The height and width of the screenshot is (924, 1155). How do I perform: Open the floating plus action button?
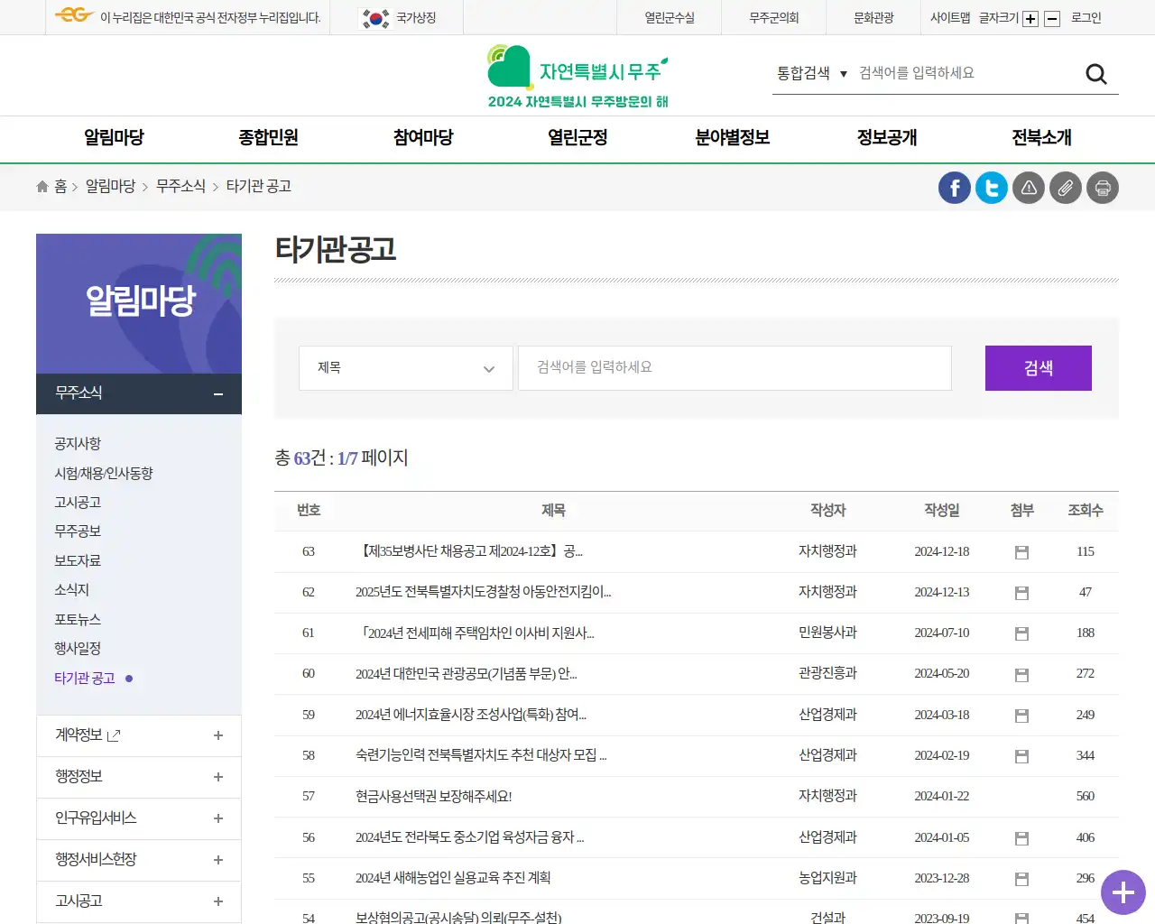pyautogui.click(x=1123, y=892)
